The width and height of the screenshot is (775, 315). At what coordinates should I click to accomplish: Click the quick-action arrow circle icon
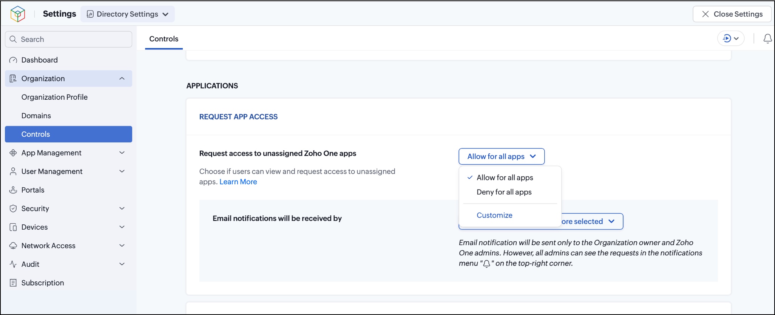point(727,39)
